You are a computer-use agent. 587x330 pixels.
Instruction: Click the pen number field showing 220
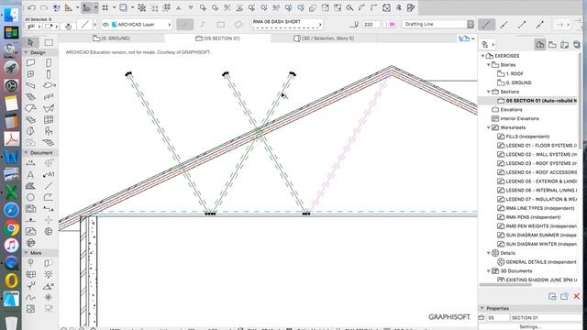click(371, 25)
